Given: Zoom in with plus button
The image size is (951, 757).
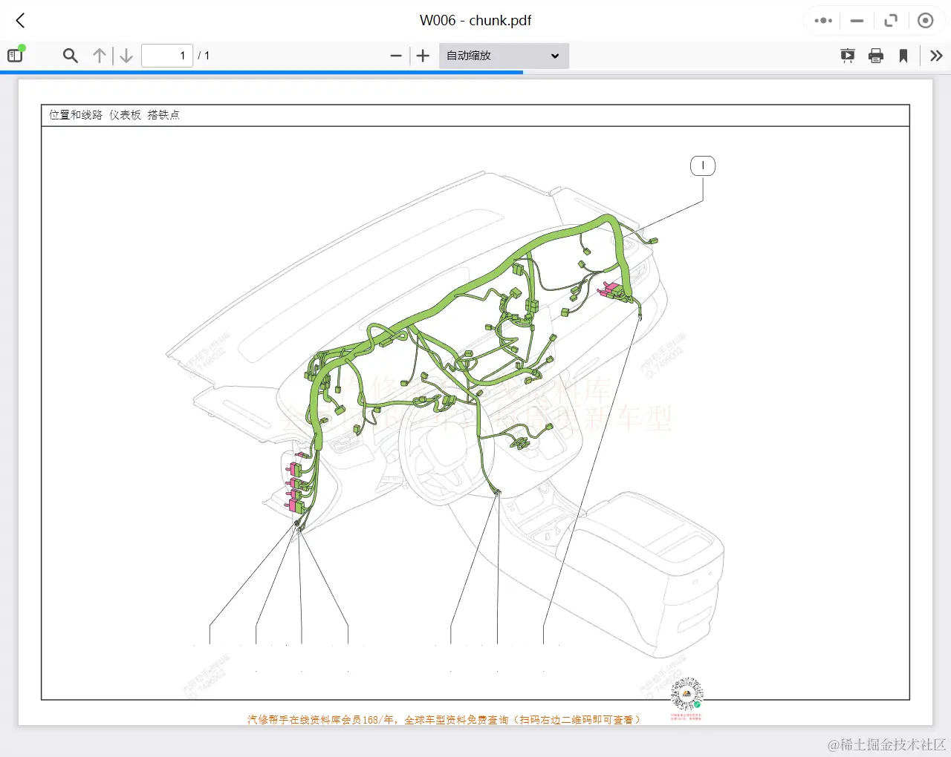Looking at the screenshot, I should [x=423, y=56].
